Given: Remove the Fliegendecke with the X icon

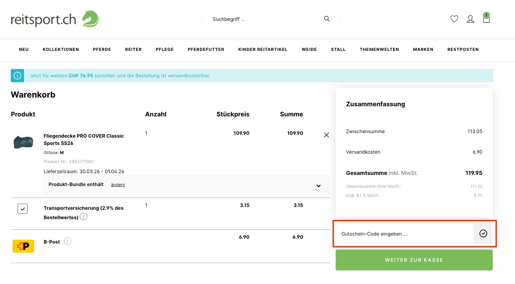Looking at the screenshot, I should pos(326,135).
